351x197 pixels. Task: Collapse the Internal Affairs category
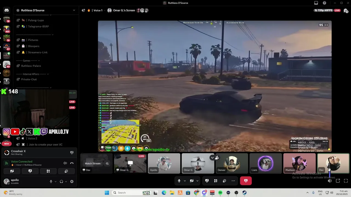[x=32, y=74]
